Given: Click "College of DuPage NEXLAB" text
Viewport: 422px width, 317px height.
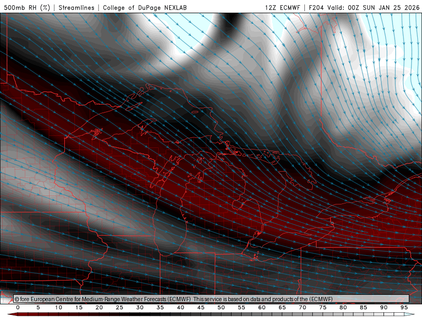Looking at the screenshot, I should tap(145, 7).
